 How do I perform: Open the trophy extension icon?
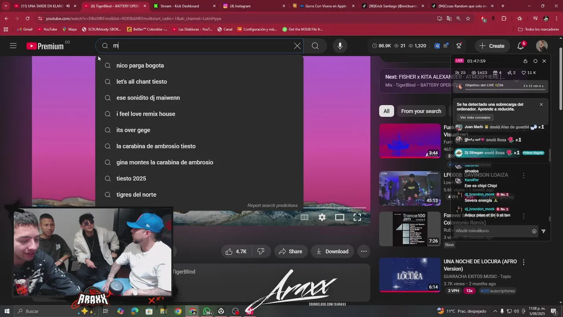tap(459, 46)
